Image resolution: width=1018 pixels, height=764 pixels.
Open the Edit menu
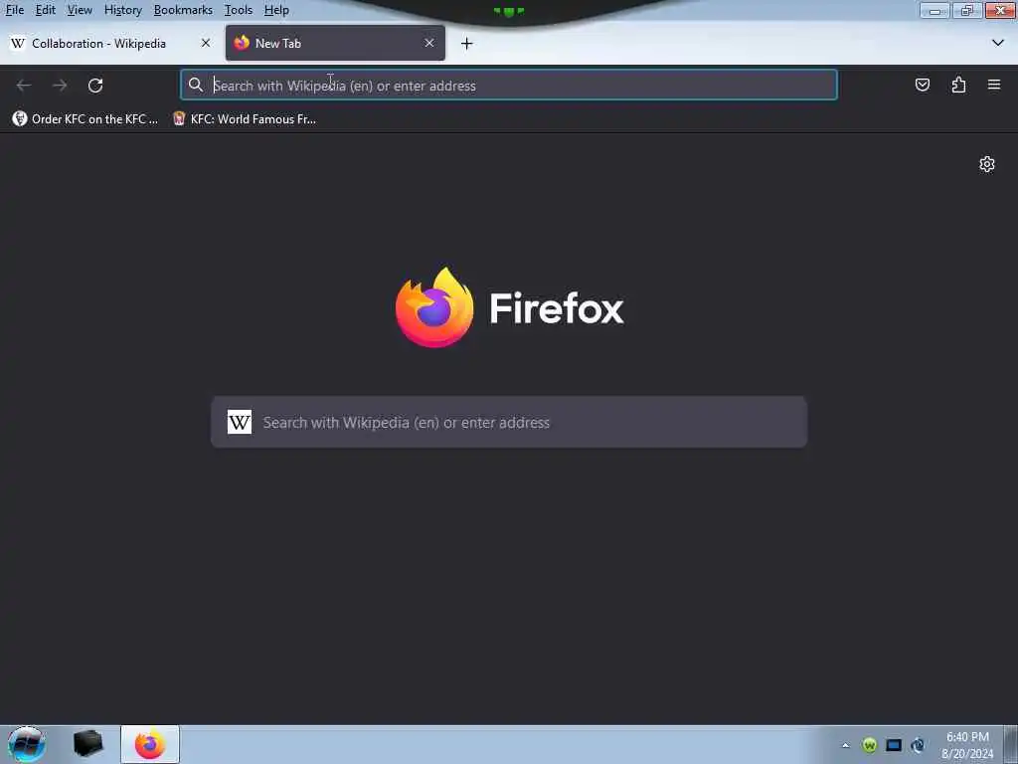point(45,10)
